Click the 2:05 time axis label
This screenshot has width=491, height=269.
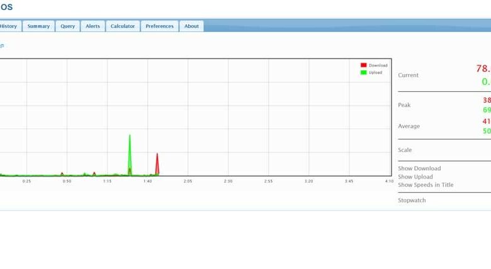tap(188, 181)
